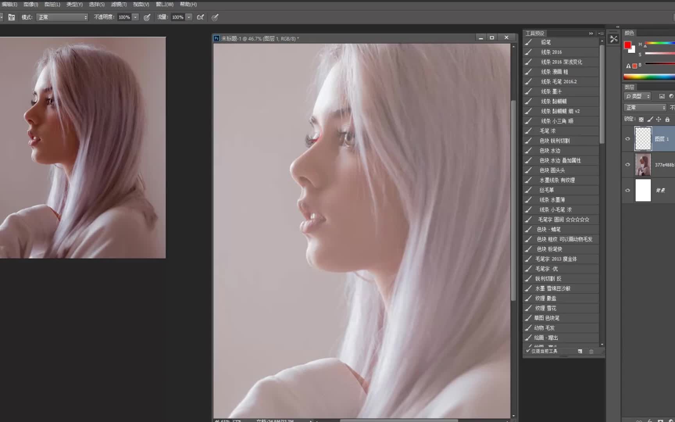This screenshot has width=675, height=422.
Task: Switch to the 图层 panel tab
Action: tap(629, 87)
